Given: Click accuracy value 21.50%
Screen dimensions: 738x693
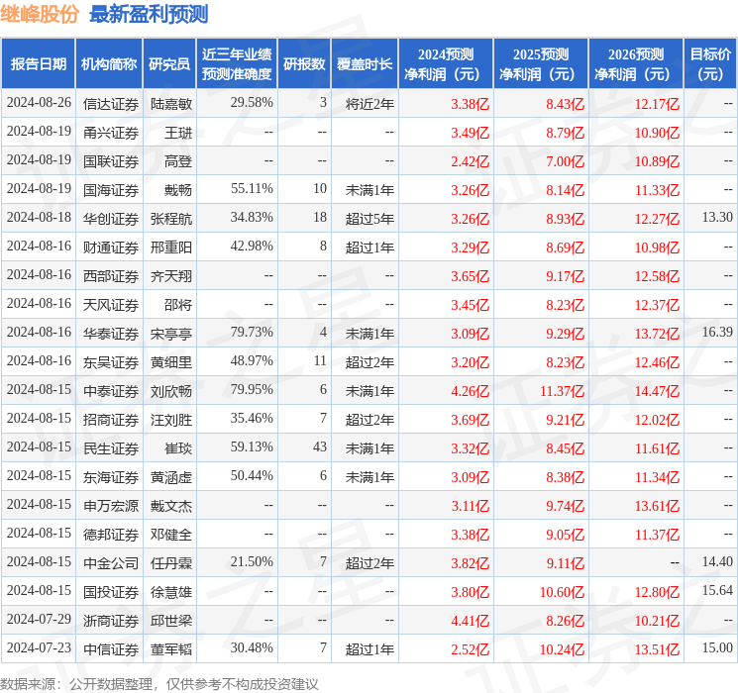Looking at the screenshot, I should [252, 561].
